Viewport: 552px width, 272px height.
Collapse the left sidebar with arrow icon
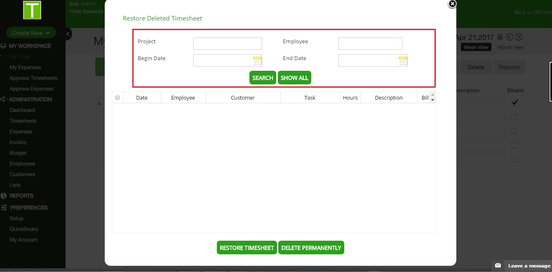(68, 34)
